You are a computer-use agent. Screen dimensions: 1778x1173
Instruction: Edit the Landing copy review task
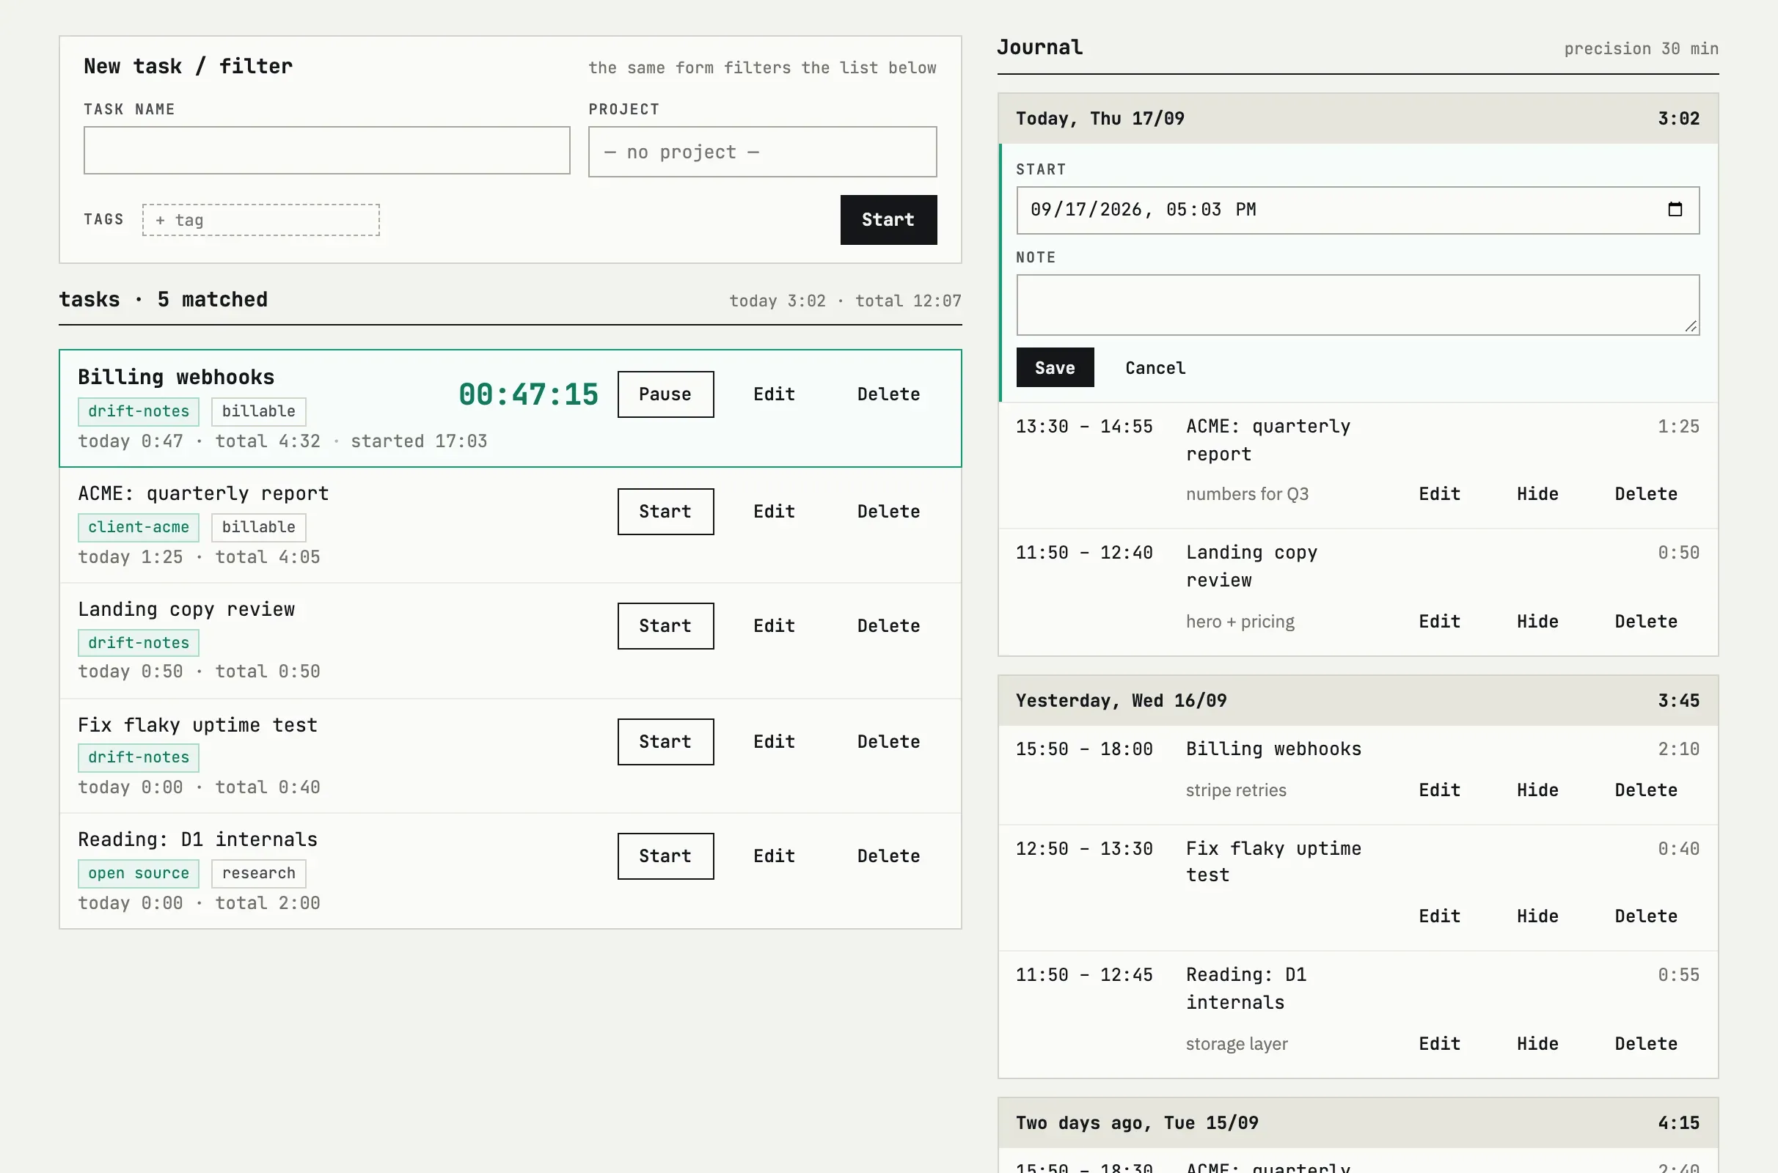[x=774, y=626]
